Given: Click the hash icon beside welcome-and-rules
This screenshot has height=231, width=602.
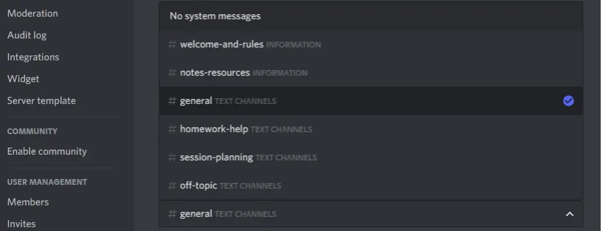Looking at the screenshot, I should pos(172,44).
